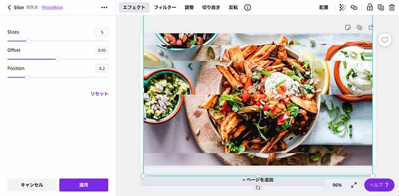
Task: Click the duplicate page icon above canvas
Action: 359,27
